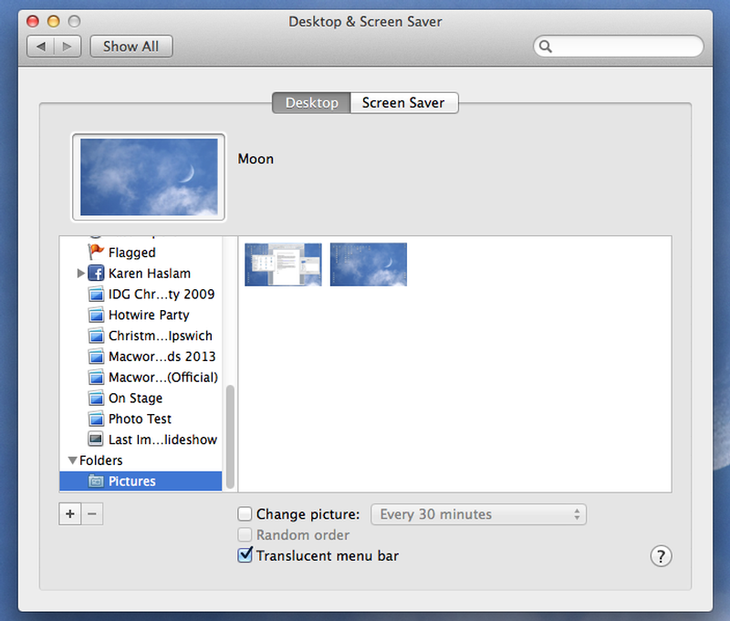Click the Hotwire Party album icon
Viewport: 730px width, 621px height.
pyautogui.click(x=97, y=316)
